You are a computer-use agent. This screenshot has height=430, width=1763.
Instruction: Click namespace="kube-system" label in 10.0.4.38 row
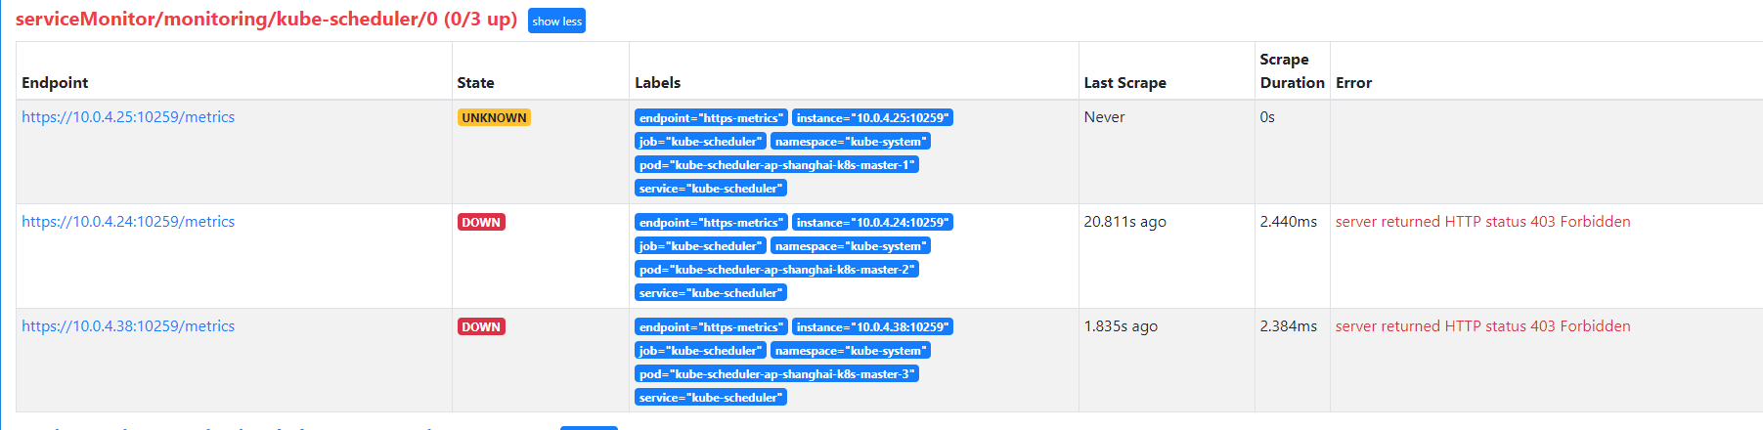851,350
